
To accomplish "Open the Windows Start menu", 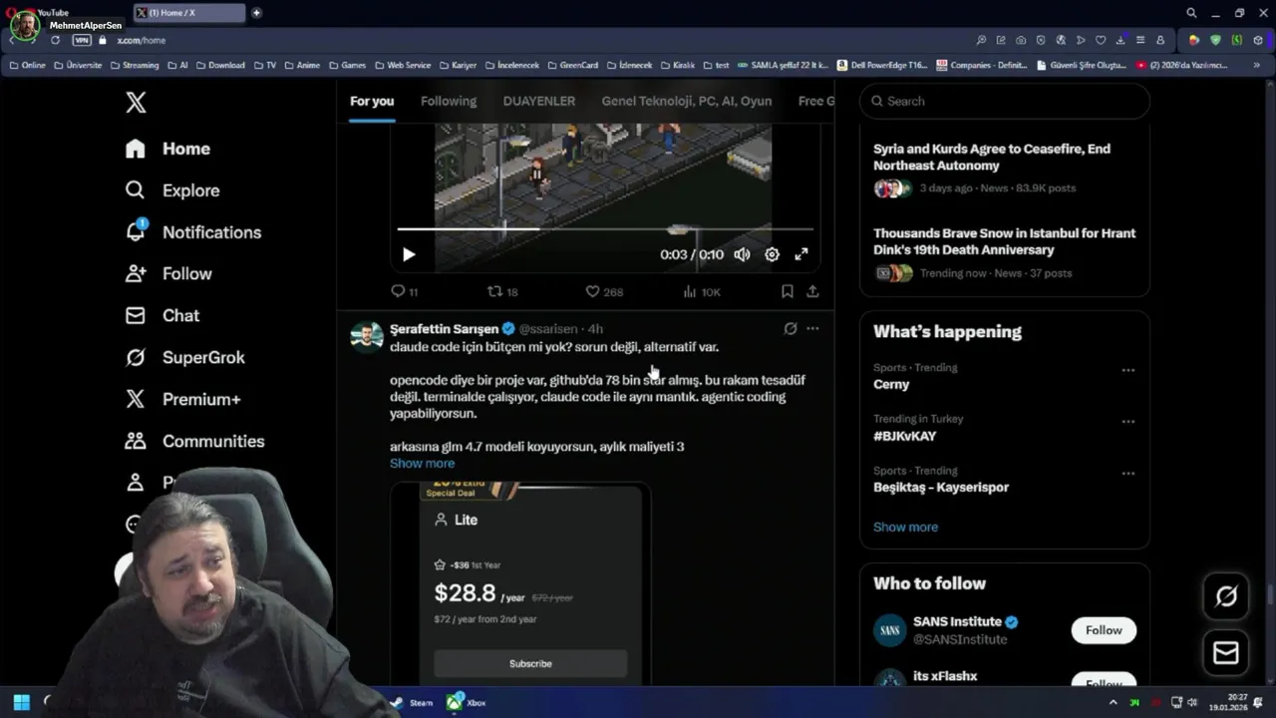I will (21, 702).
